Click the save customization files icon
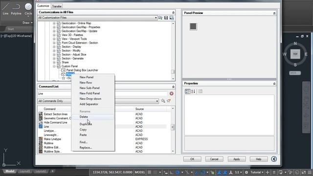This screenshot has width=313, height=176. [x=166, y=18]
